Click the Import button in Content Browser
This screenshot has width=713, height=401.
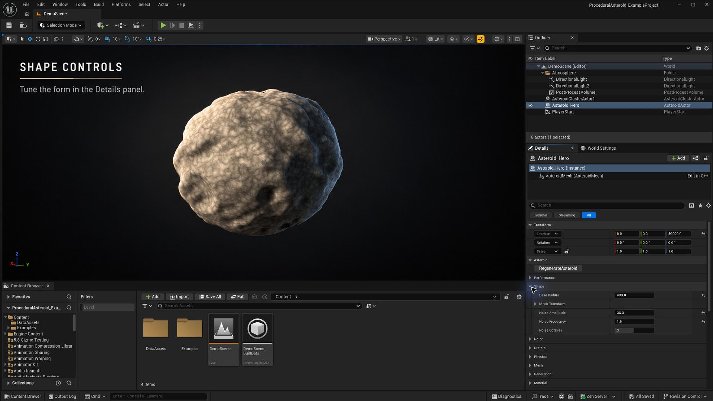179,297
